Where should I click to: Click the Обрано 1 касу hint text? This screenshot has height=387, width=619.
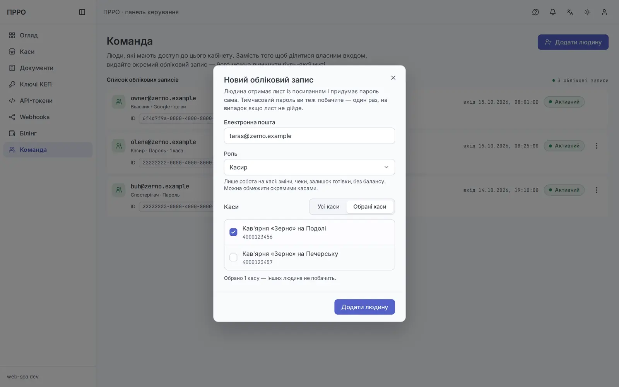280,278
